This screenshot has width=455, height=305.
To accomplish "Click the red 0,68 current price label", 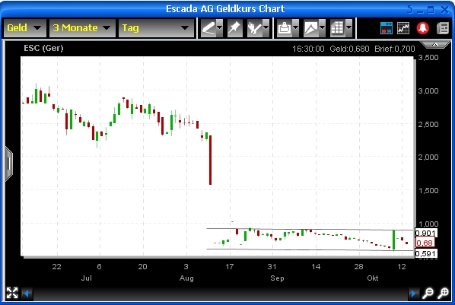I will pyautogui.click(x=425, y=243).
